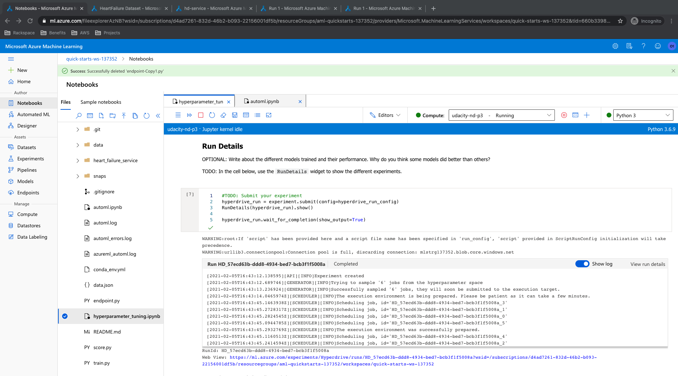This screenshot has height=376, width=678.
Task: Click the clone/copy files icon
Action: [x=135, y=115]
